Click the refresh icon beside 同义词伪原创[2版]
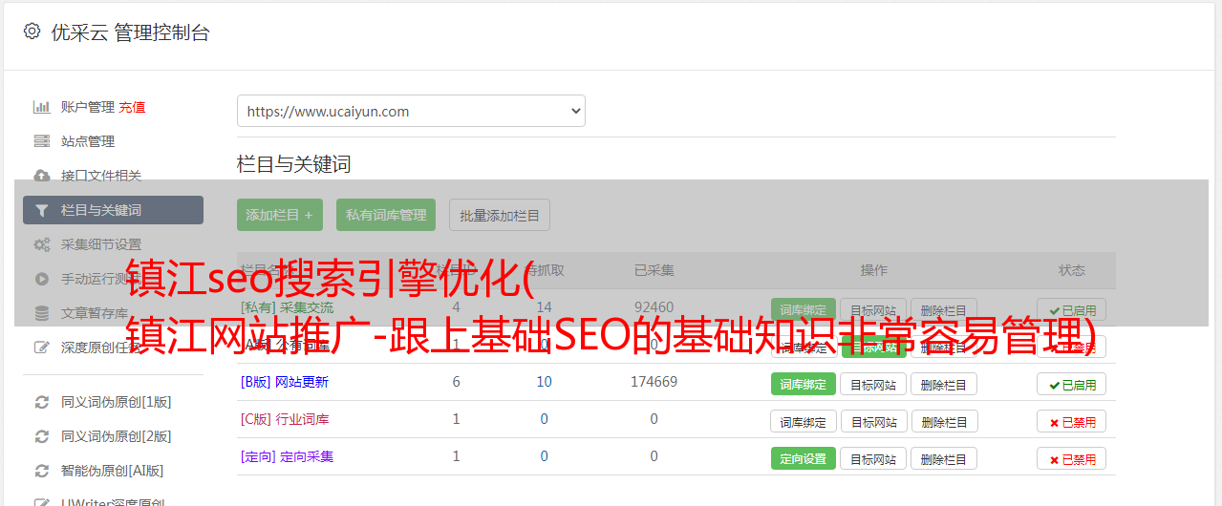1222x506 pixels. point(42,436)
